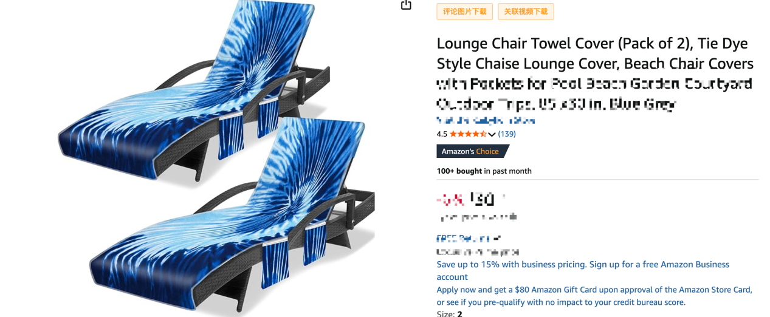Open the Save up to 15% business pricing link

point(583,270)
